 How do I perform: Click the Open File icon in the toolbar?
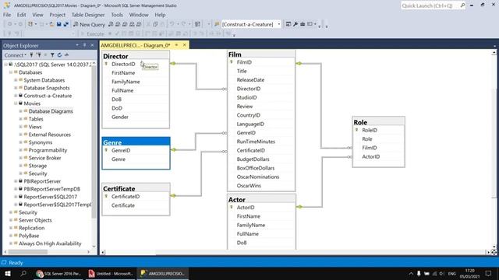pos(51,24)
